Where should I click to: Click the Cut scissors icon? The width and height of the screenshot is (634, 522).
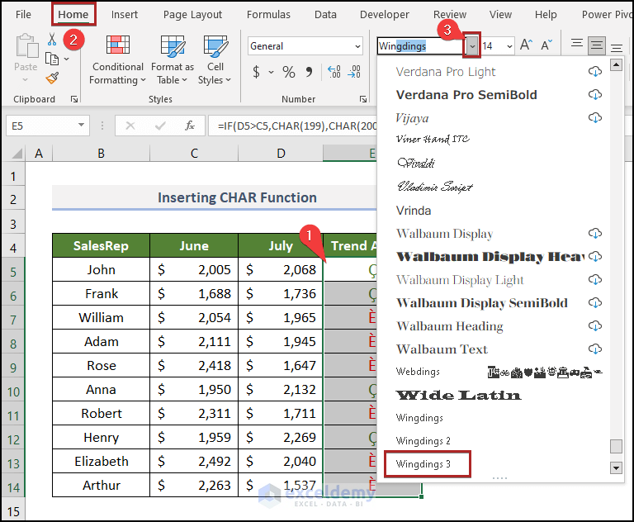point(52,40)
